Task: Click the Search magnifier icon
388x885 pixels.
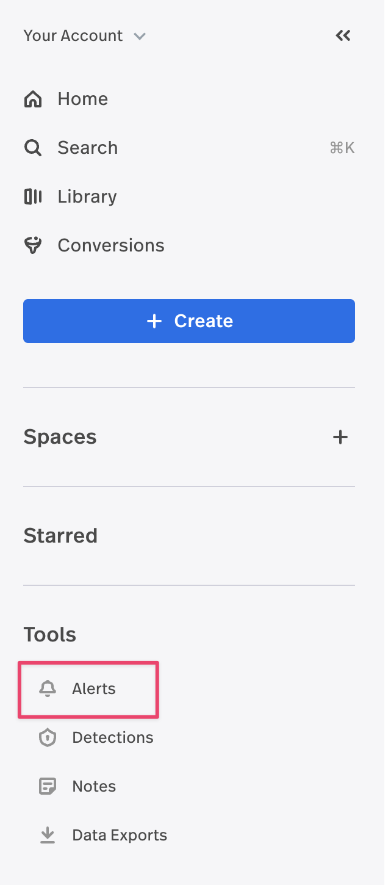Action: coord(33,148)
